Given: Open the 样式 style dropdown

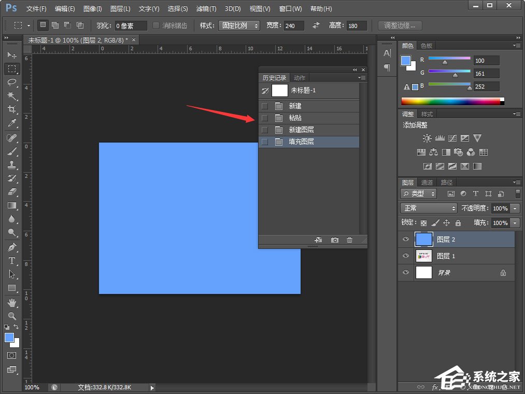Looking at the screenshot, I should [239, 25].
